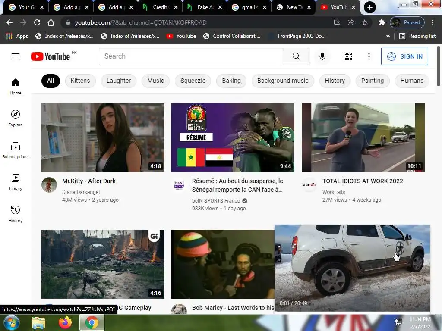Open the beIN SPORTS channel avatar

[x=179, y=185]
